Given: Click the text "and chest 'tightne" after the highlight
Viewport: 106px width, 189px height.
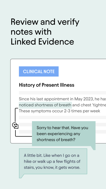Looking at the screenshot, I should pos(89,105).
